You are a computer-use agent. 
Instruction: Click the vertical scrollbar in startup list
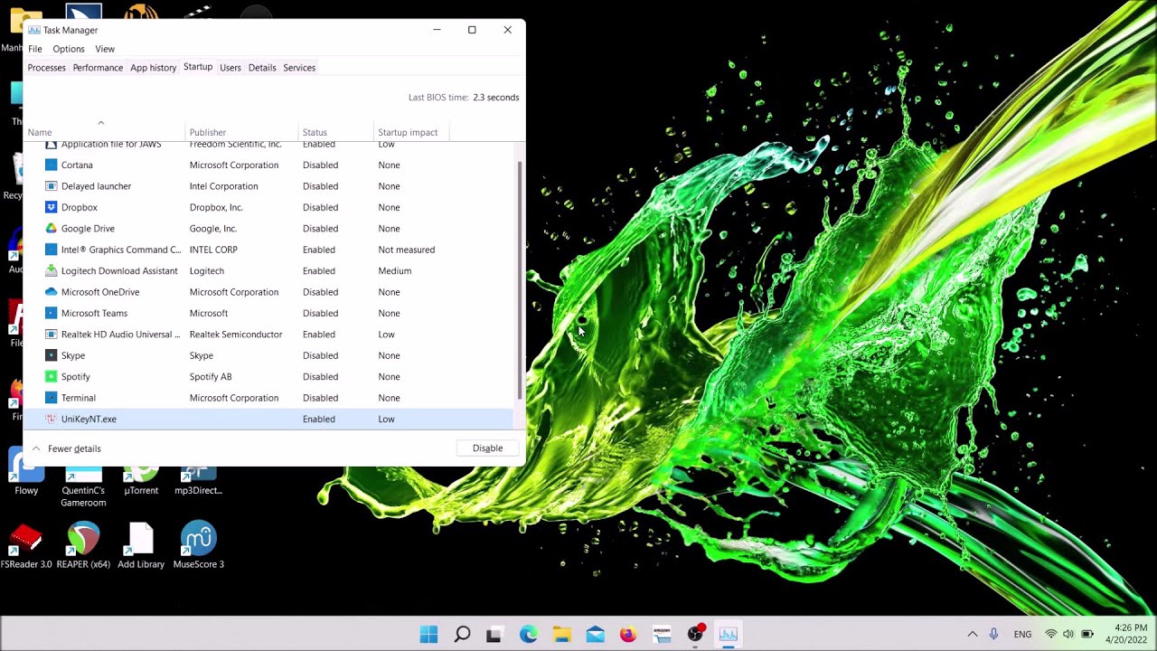pos(520,280)
